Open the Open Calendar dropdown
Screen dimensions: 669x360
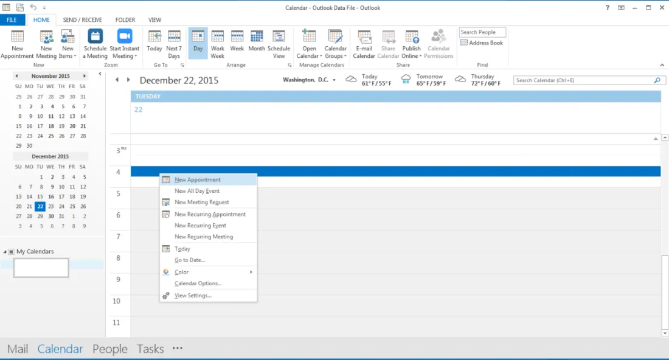point(310,44)
